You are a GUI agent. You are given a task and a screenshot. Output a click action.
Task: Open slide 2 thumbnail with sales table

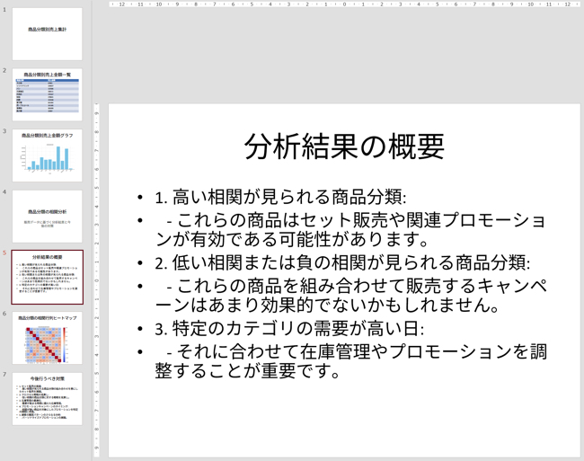[47, 94]
